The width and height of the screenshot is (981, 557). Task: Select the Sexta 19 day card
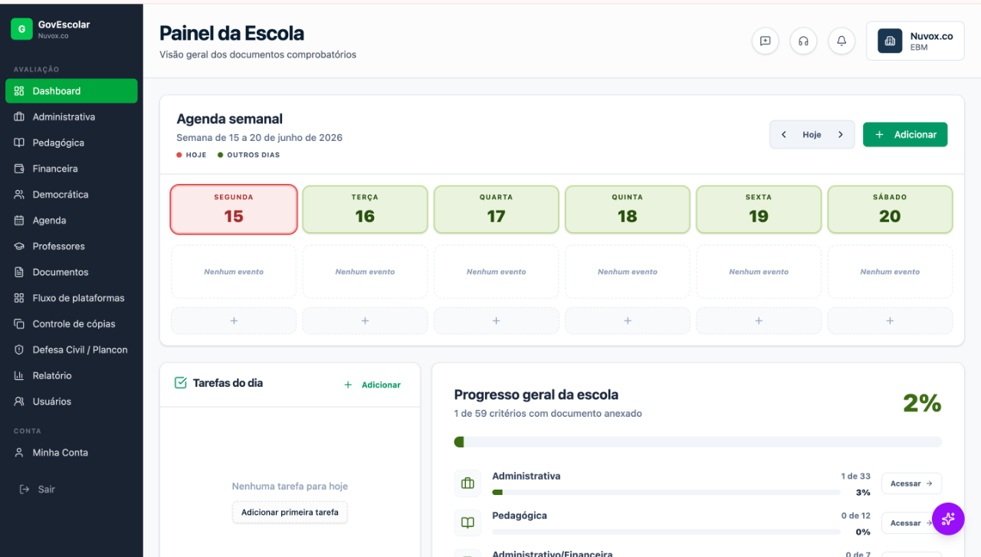759,209
